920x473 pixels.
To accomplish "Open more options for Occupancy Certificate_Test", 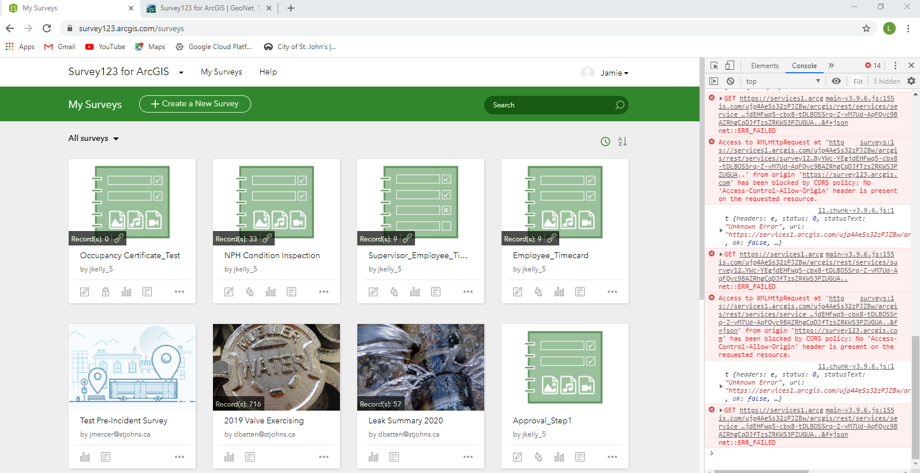I will pyautogui.click(x=179, y=292).
